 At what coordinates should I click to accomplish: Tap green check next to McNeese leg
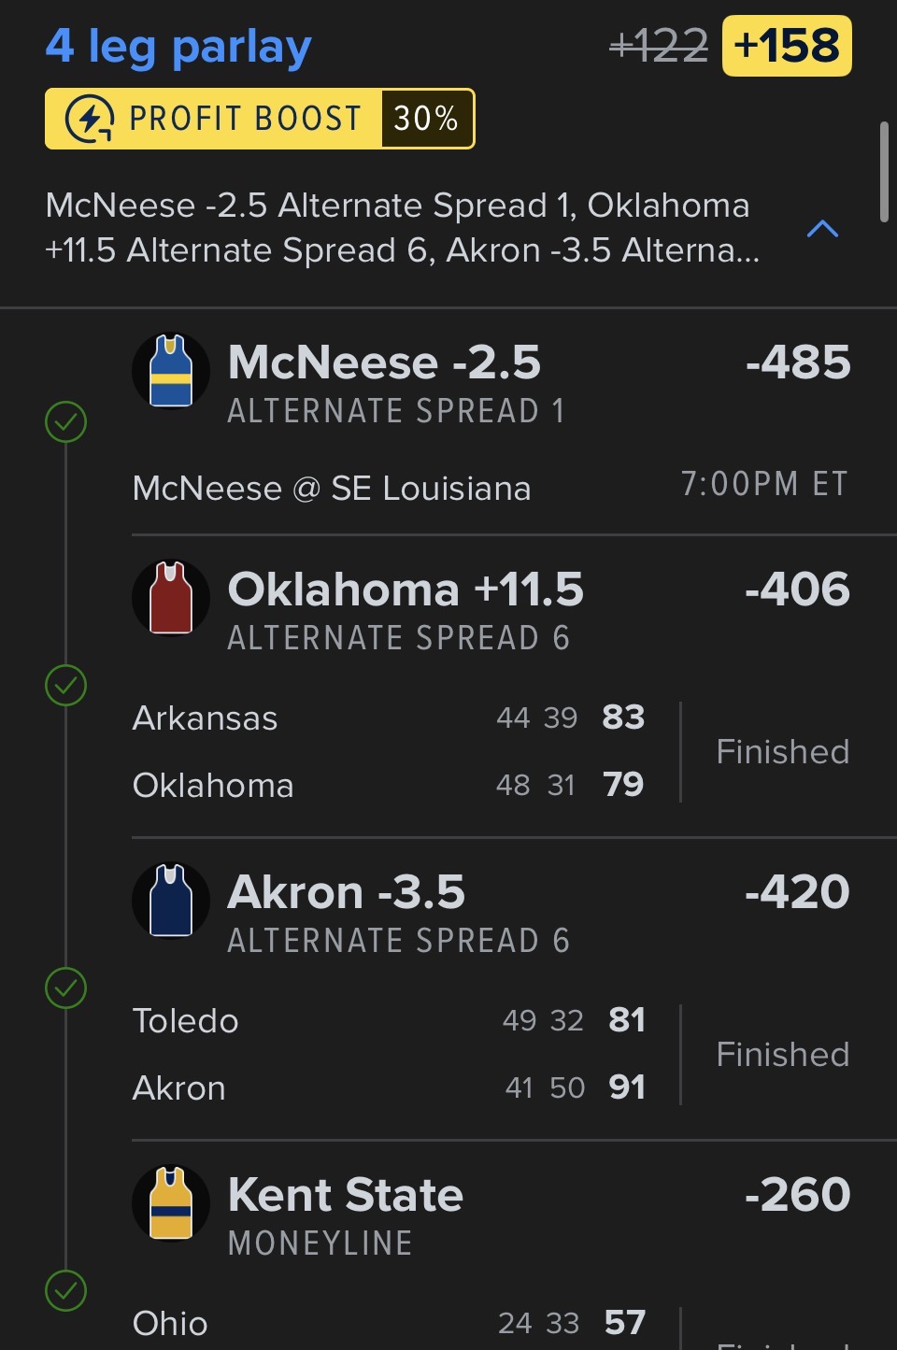pos(65,421)
